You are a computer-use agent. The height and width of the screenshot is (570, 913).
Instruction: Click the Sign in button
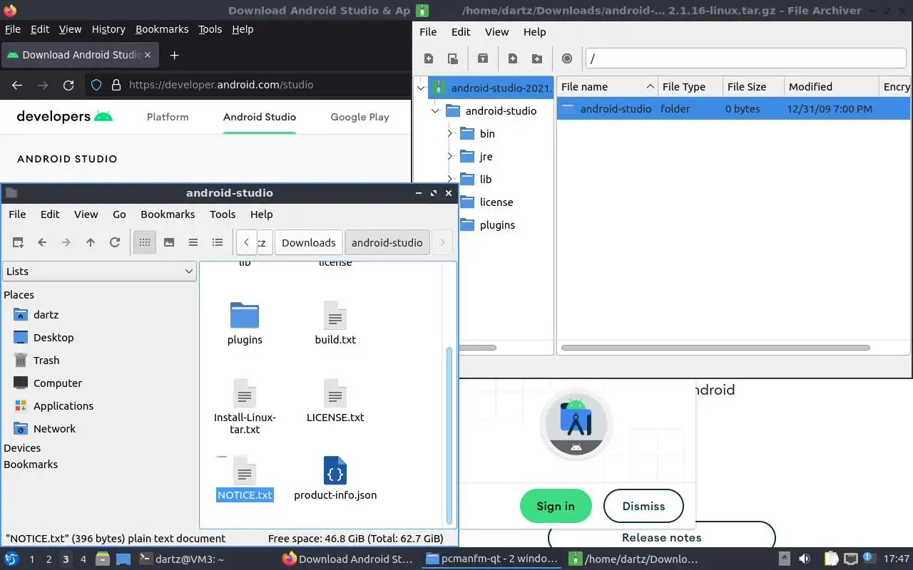556,506
